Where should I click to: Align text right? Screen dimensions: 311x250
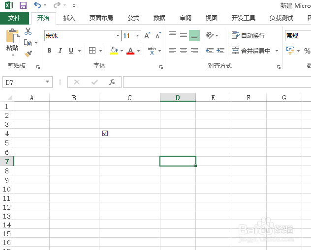click(x=194, y=51)
